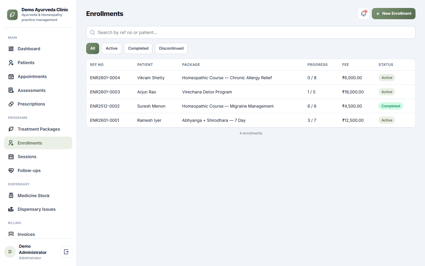The height and width of the screenshot is (266, 425).
Task: Navigate to Medicine Stock
Action: pyautogui.click(x=38, y=196)
